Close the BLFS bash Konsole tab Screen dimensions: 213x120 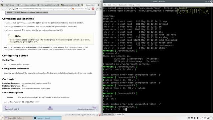(x=112, y=115)
